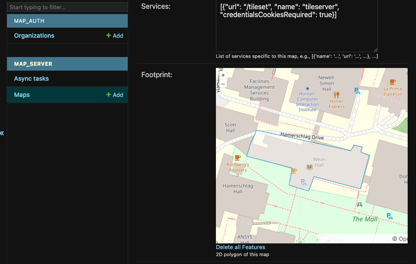Click the La Prima Espresso cafe icon

pyautogui.click(x=392, y=82)
